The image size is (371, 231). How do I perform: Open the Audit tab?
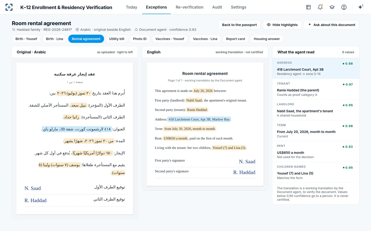(217, 7)
